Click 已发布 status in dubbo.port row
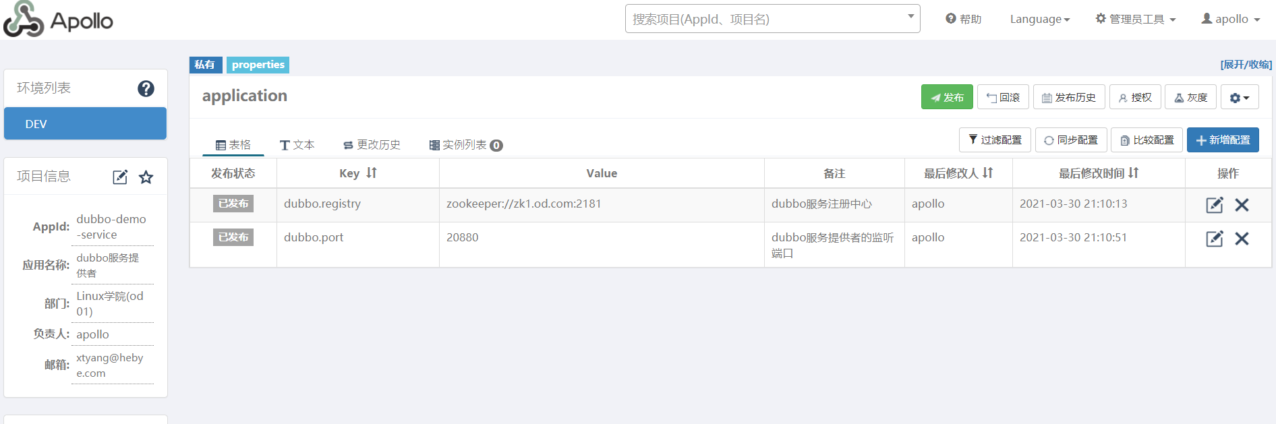 (x=233, y=237)
